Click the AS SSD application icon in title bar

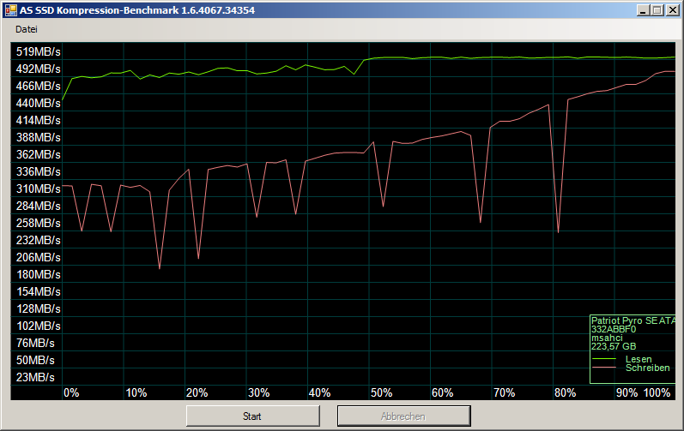[x=10, y=10]
